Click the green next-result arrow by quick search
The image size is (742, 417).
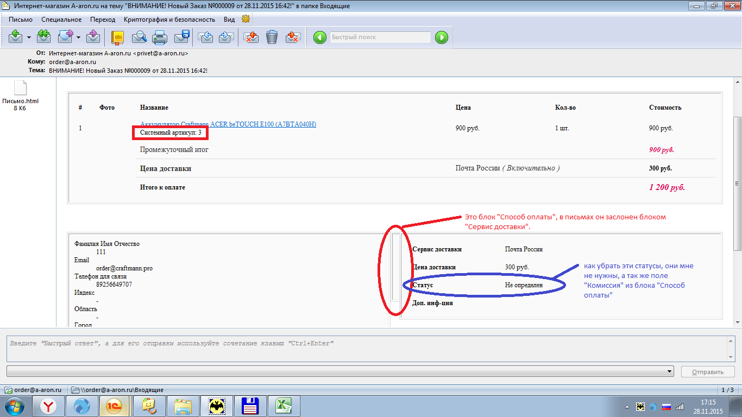coord(441,37)
